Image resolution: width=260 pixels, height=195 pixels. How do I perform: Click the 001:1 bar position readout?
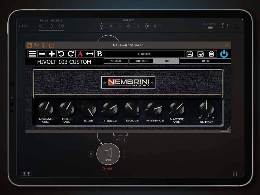tap(44, 21)
